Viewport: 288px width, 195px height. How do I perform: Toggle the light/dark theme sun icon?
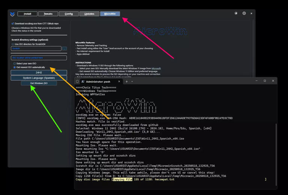click(x=236, y=13)
